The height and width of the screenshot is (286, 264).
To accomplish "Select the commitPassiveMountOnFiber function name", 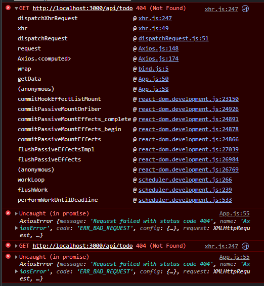I will (x=59, y=109).
